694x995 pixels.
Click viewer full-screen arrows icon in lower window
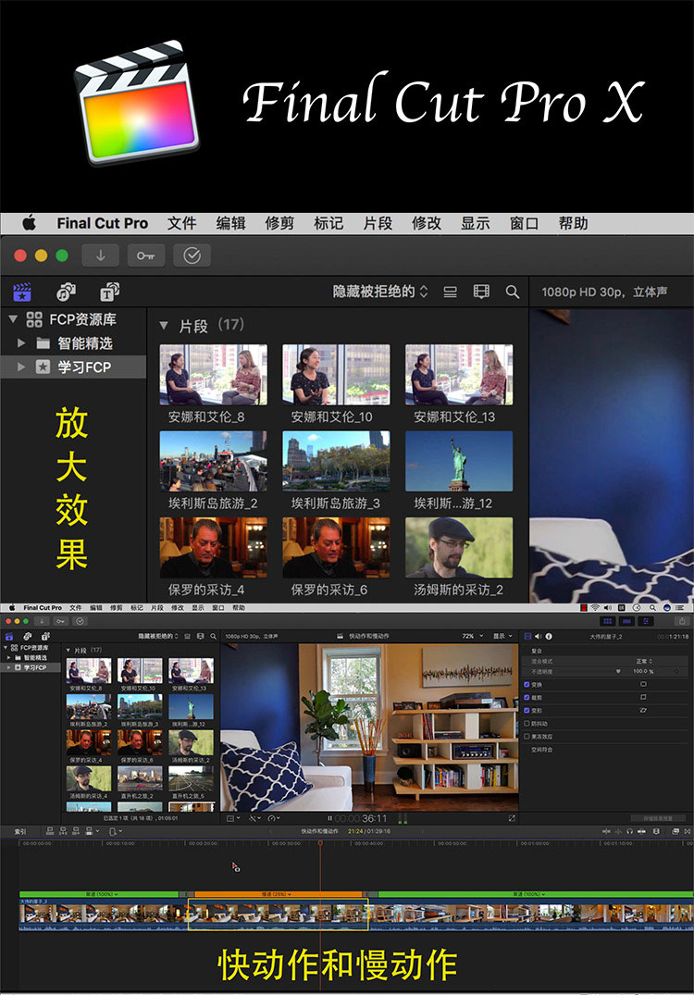[x=512, y=818]
